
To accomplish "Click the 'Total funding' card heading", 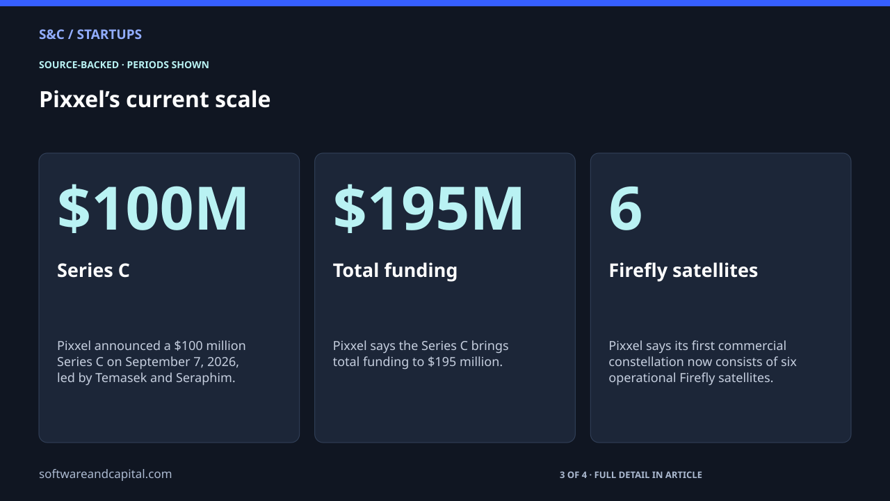I will coord(395,270).
